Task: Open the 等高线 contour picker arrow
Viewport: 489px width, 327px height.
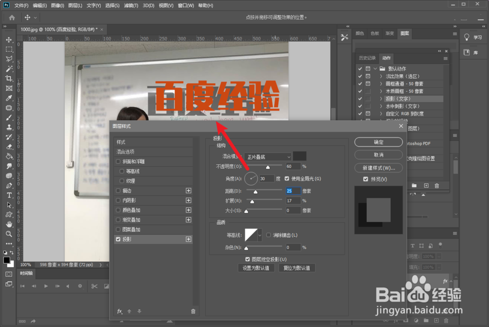Action: (x=260, y=236)
